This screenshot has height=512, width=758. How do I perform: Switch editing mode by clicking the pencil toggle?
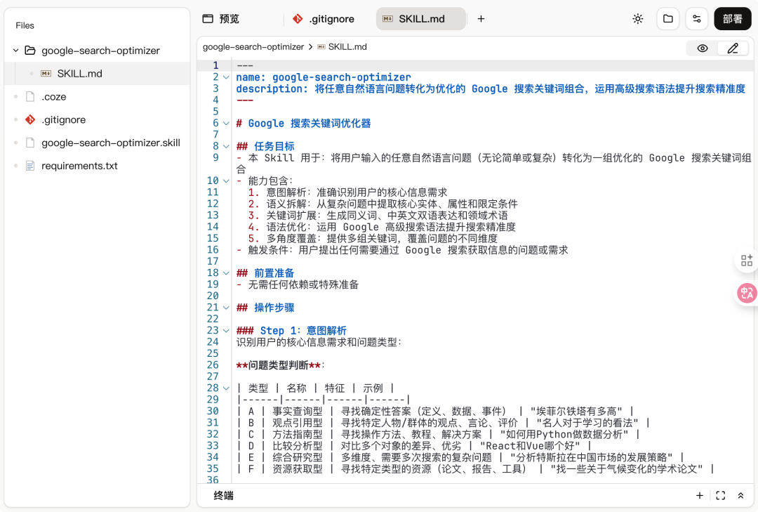[x=732, y=47]
